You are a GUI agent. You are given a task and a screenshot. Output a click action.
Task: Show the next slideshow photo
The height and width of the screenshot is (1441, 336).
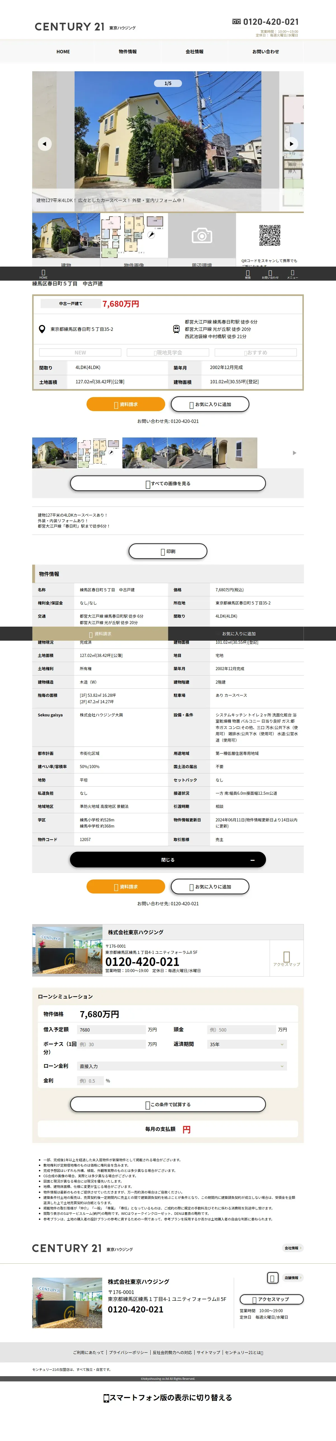291,144
